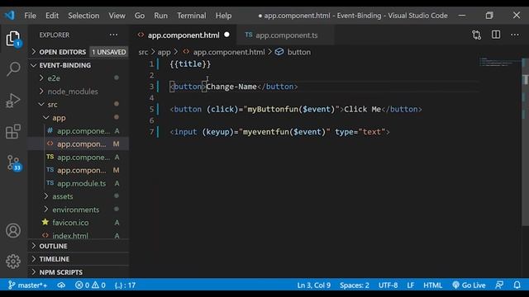Open the Edit menu
This screenshot has height=297, width=529.
click(x=52, y=16)
